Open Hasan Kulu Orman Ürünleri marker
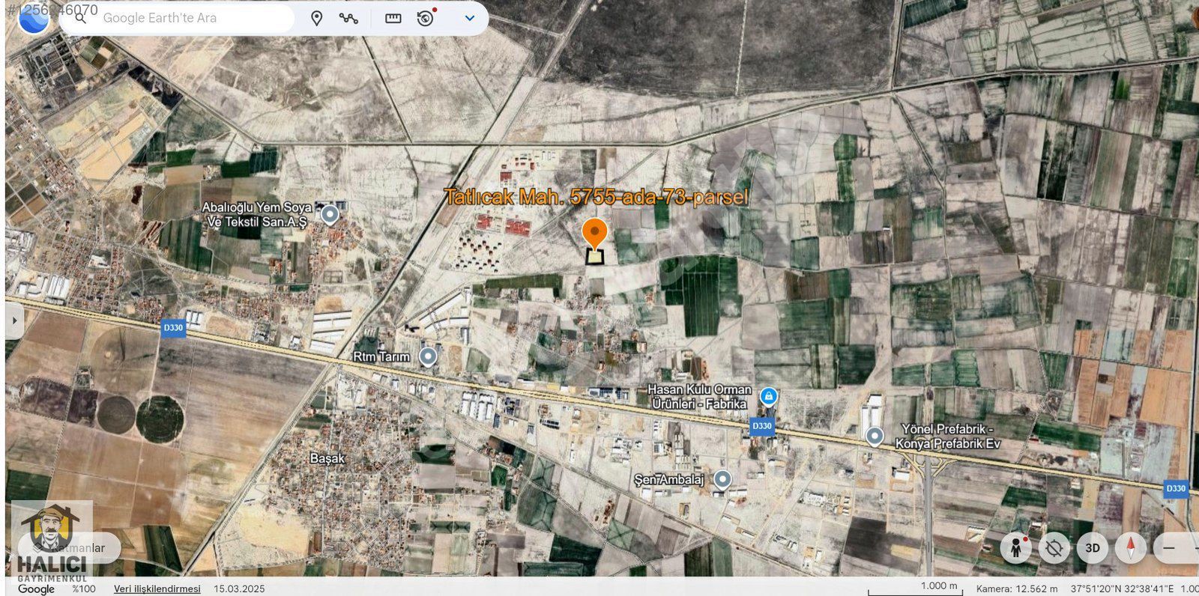 (x=768, y=396)
